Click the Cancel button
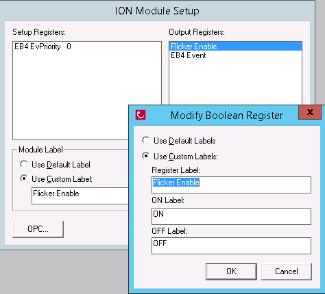The image size is (325, 294). tap(287, 271)
